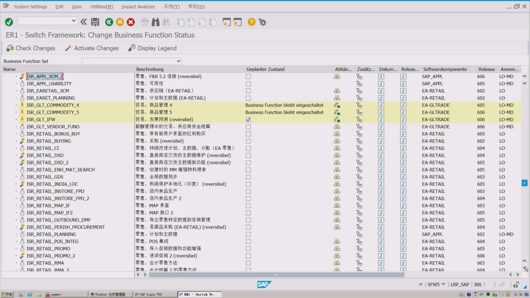530x298 pixels.
Task: Expand status bar with double arrow icon
Action: (421, 284)
